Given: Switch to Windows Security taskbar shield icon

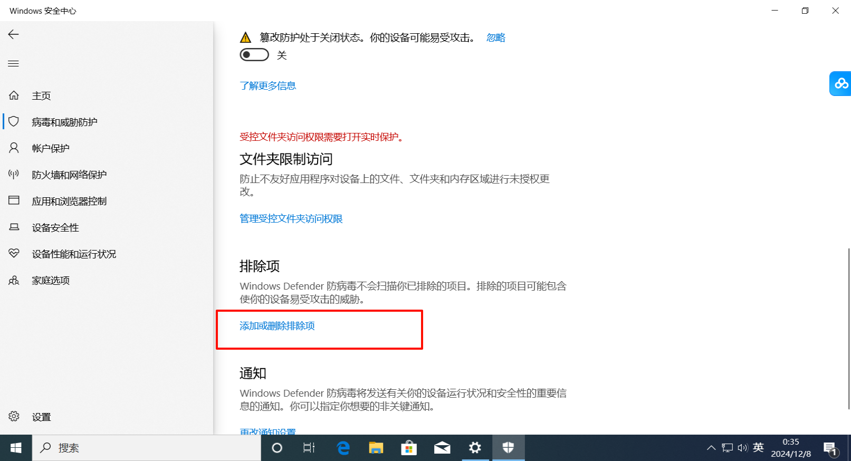Looking at the screenshot, I should coord(508,448).
